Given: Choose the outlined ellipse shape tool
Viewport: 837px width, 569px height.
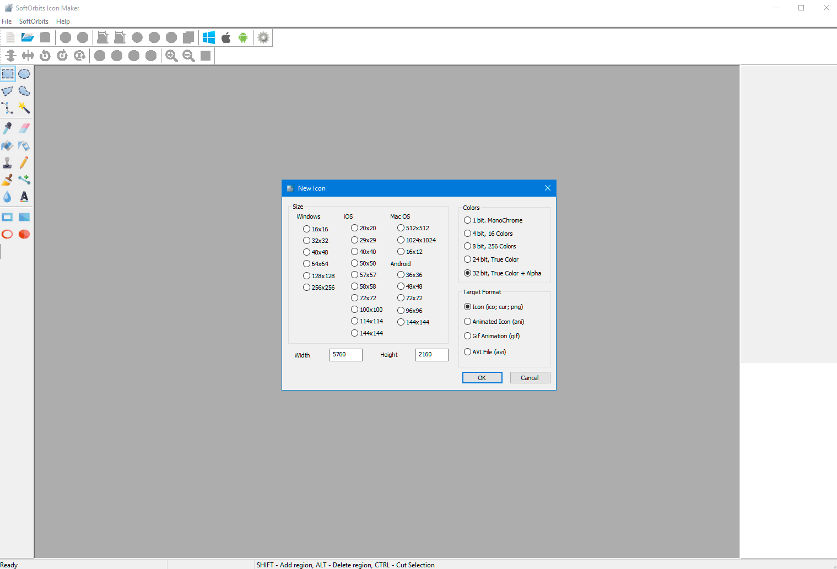Looking at the screenshot, I should (x=8, y=234).
